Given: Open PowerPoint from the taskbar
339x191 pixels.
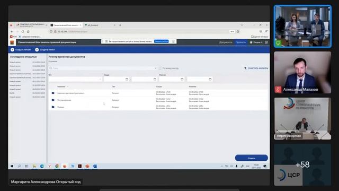Looking at the screenshot, I should [87, 166].
